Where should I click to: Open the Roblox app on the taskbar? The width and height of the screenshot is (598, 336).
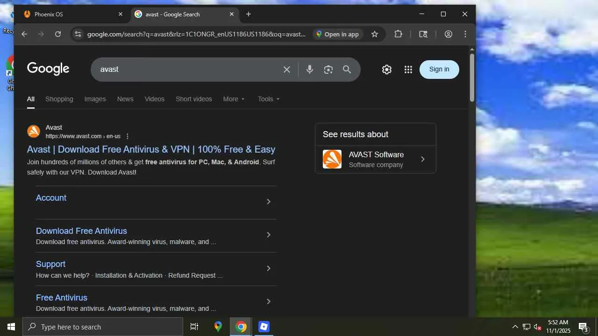click(x=264, y=327)
